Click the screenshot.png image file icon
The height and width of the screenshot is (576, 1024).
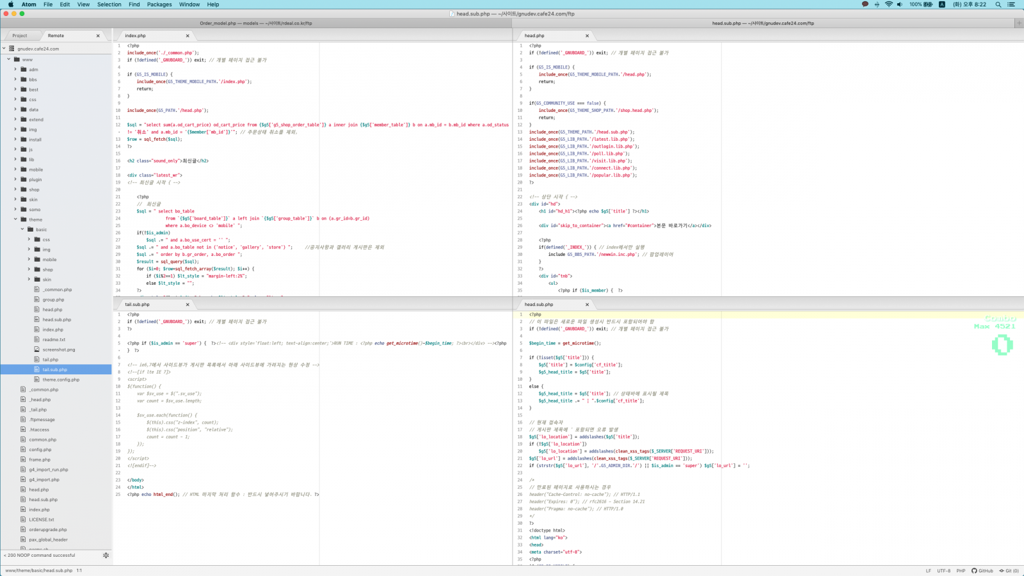tap(36, 349)
